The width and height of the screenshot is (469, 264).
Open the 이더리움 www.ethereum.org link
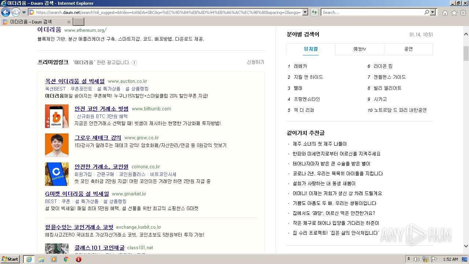(49, 30)
